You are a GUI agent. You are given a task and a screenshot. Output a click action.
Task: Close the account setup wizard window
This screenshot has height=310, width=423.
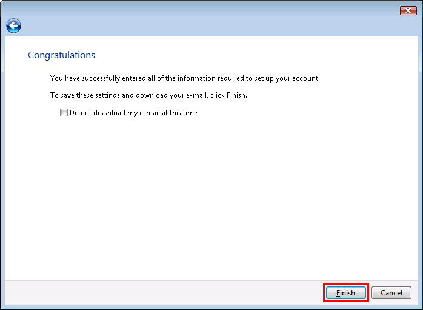point(408,10)
